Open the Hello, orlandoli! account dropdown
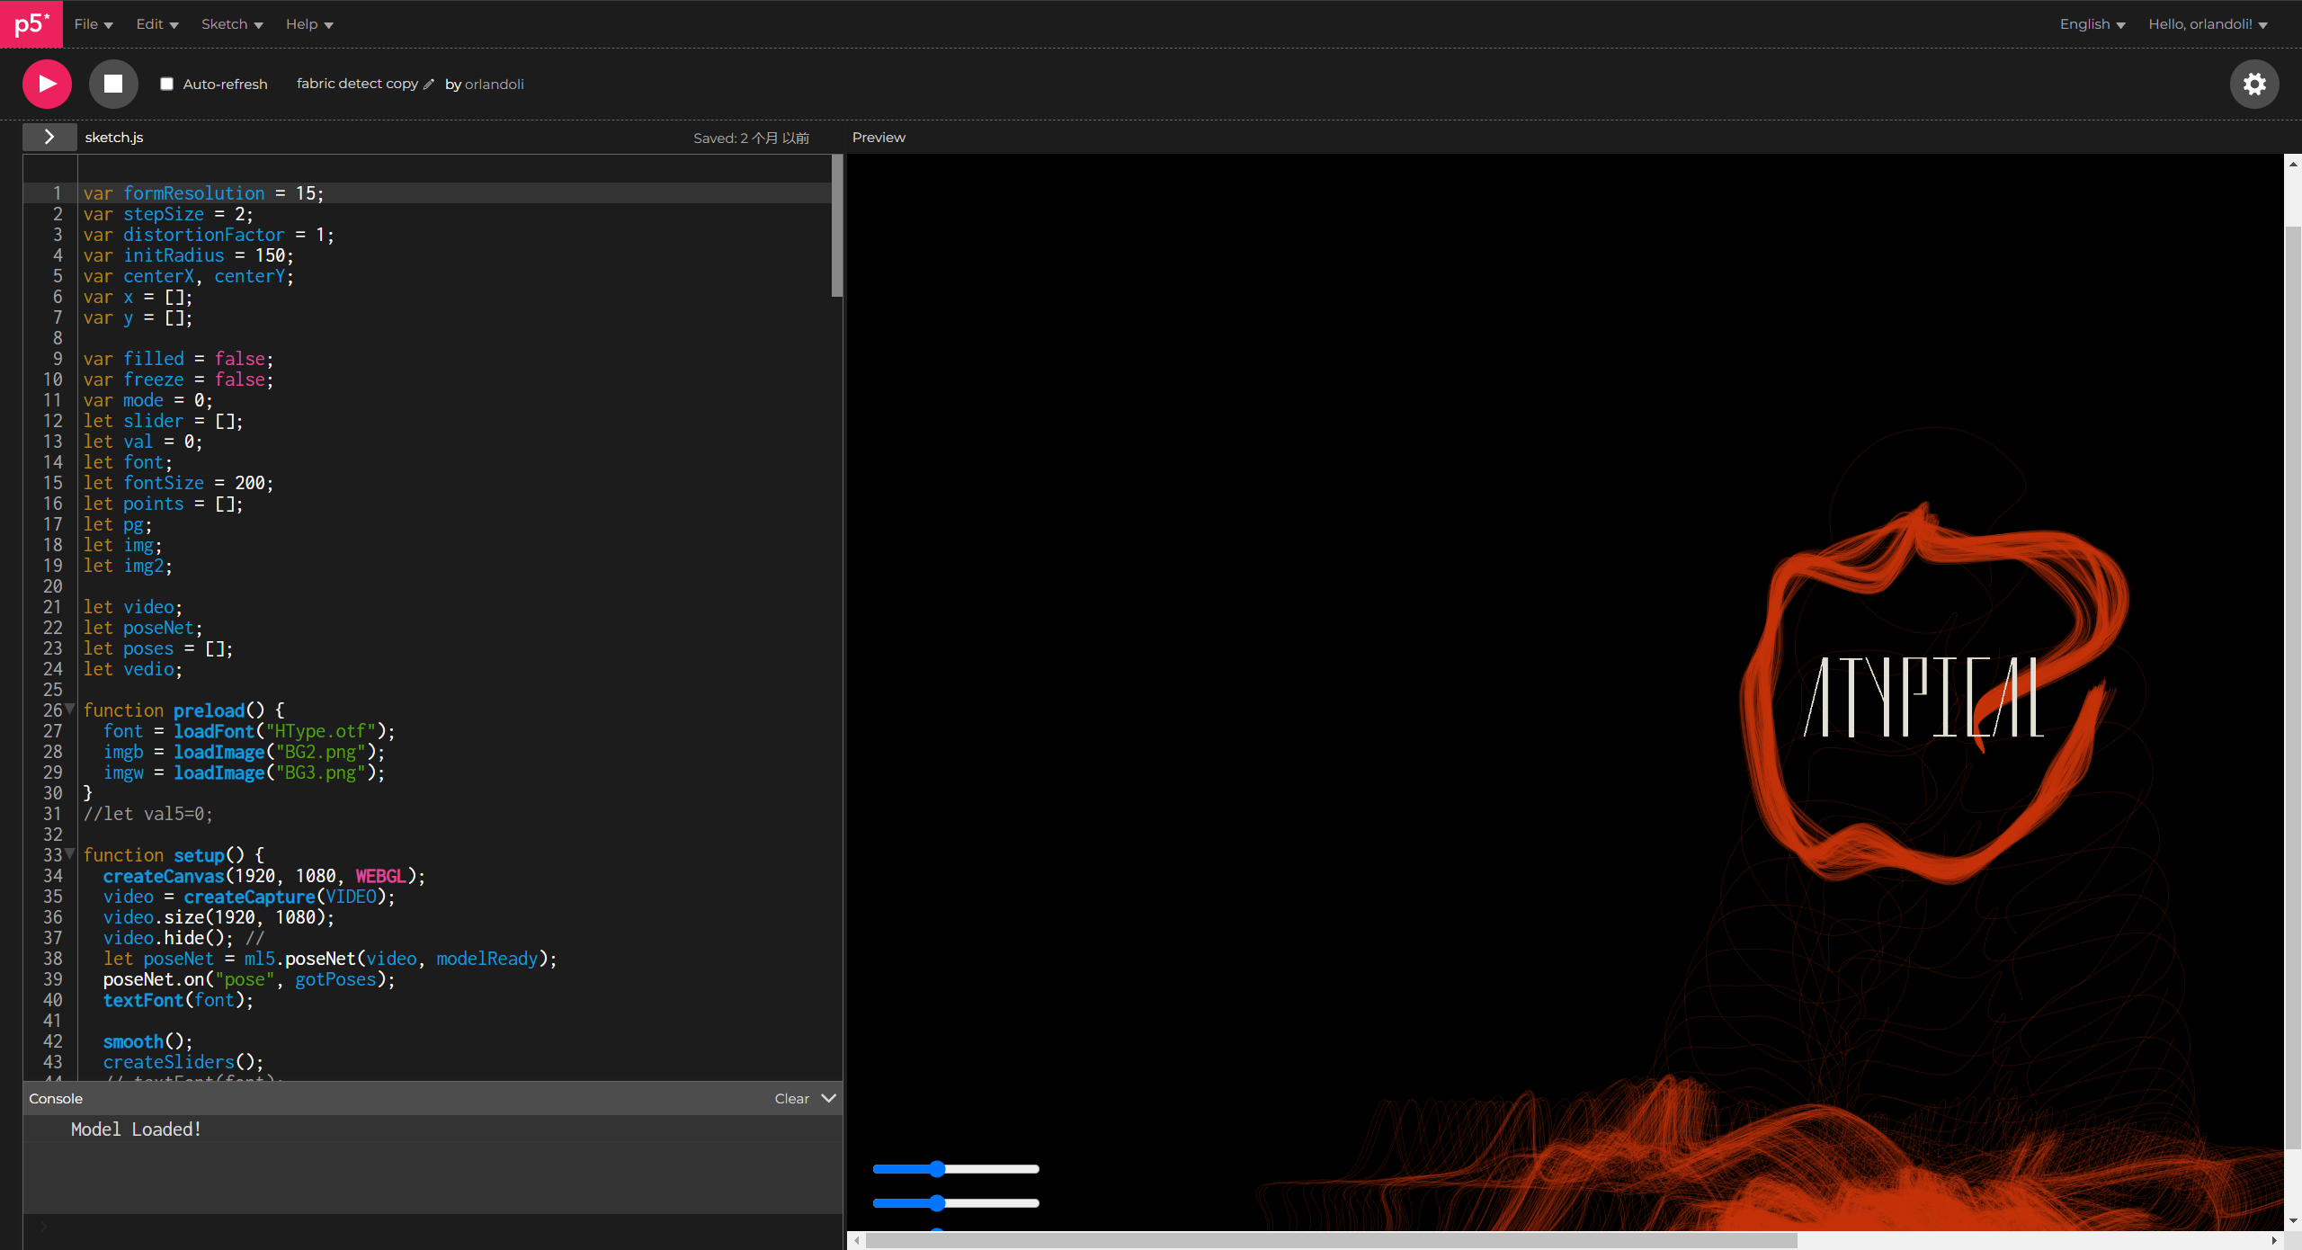The width and height of the screenshot is (2302, 1250). 2207,24
